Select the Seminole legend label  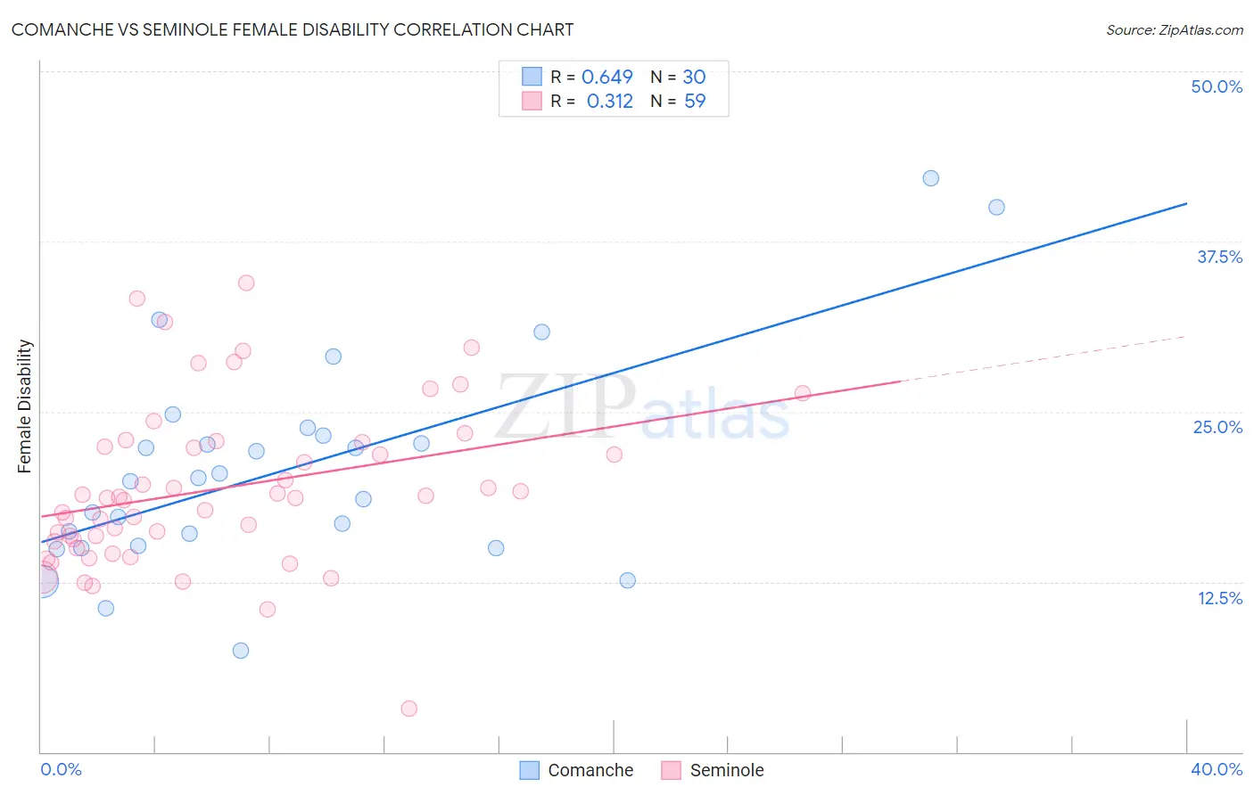[x=727, y=770]
